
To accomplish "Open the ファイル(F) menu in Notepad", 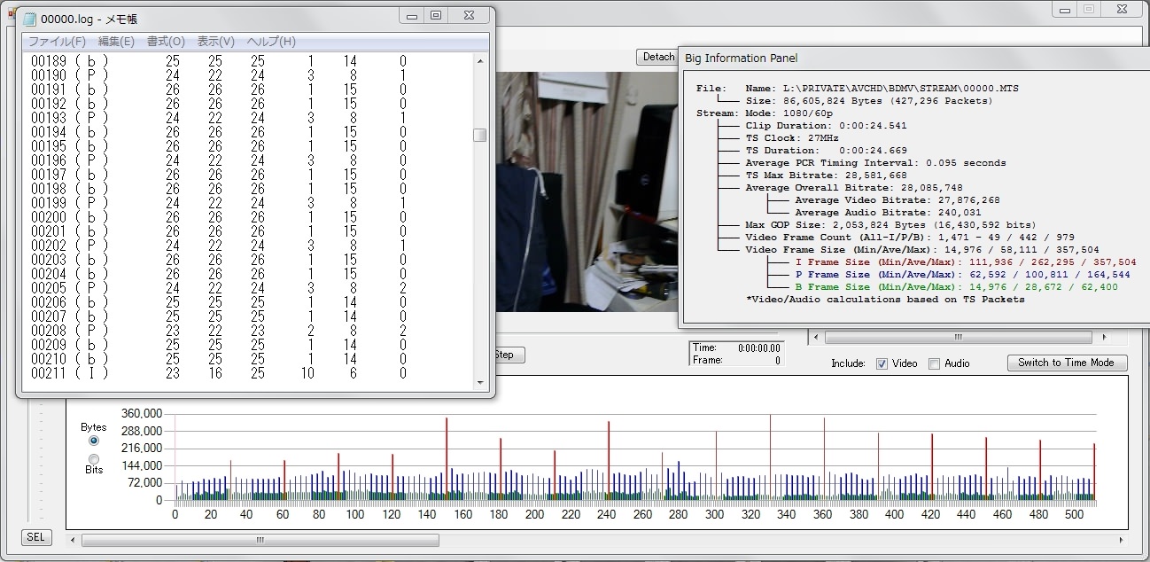I will coord(57,42).
